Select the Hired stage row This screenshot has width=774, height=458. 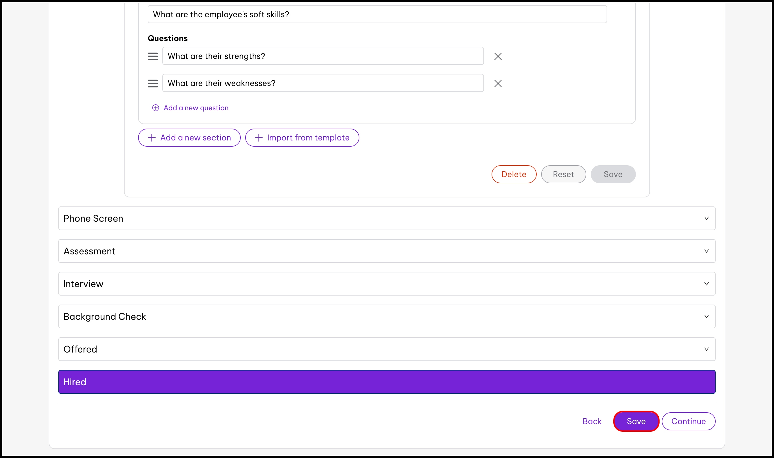[x=387, y=382]
